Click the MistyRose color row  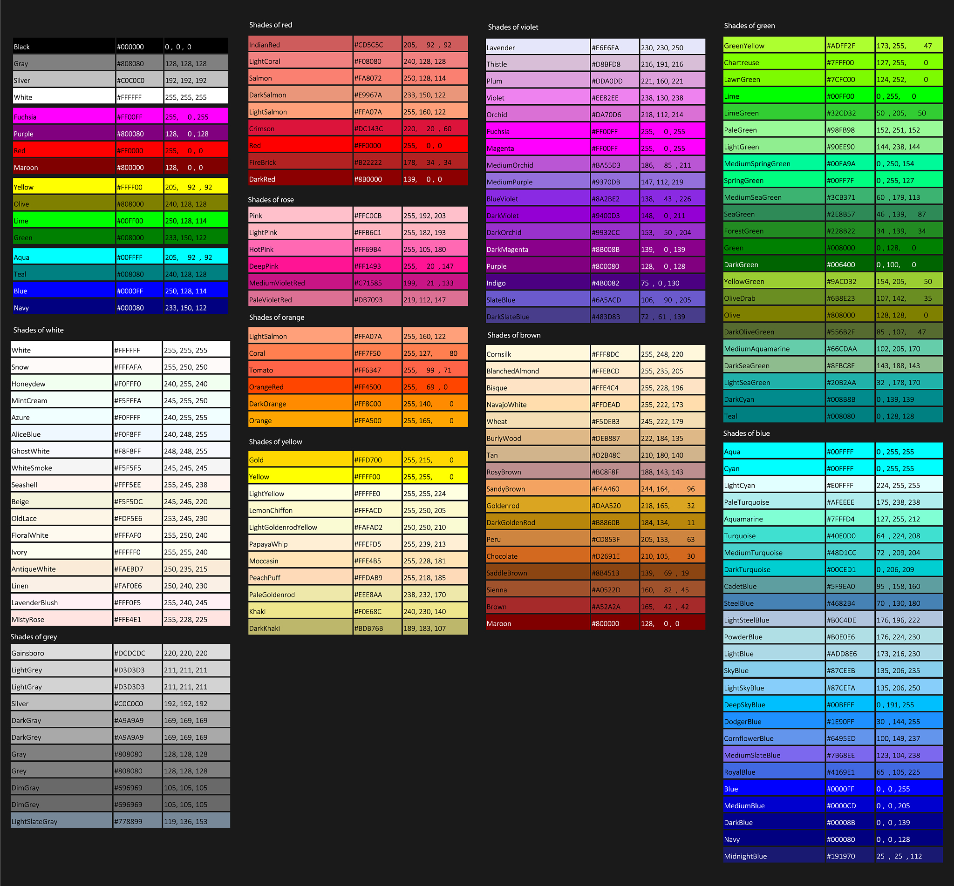point(61,619)
